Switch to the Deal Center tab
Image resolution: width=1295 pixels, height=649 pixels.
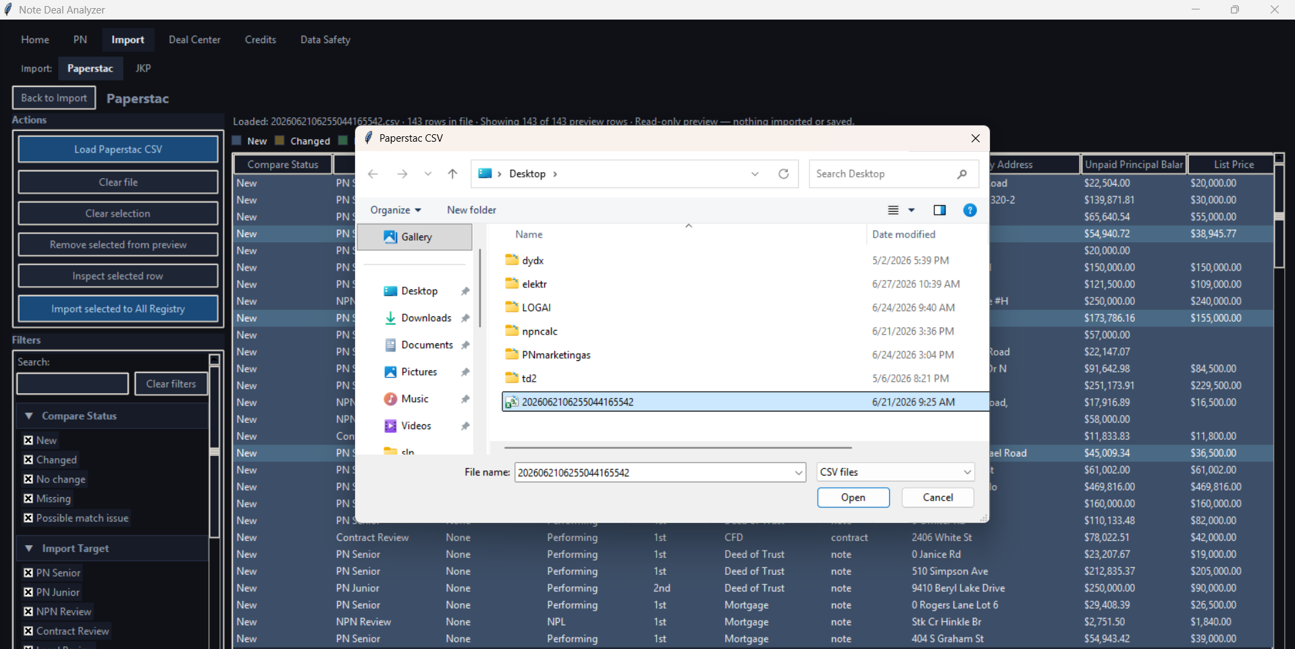click(x=194, y=40)
